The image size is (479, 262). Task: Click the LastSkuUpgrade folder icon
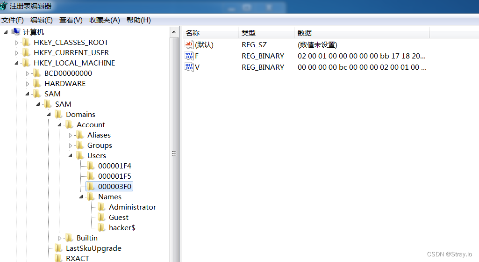click(59, 248)
